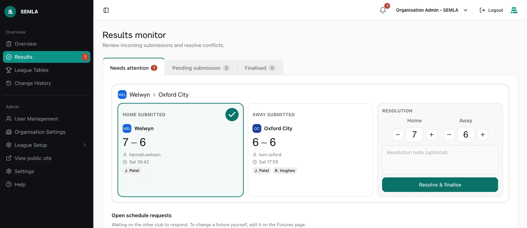Decrease Home score with minus button
Screen dimensions: 527x228
pyautogui.click(x=398, y=135)
